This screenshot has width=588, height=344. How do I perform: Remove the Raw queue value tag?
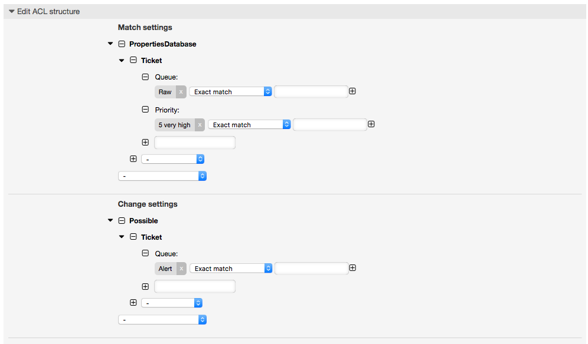coord(181,92)
